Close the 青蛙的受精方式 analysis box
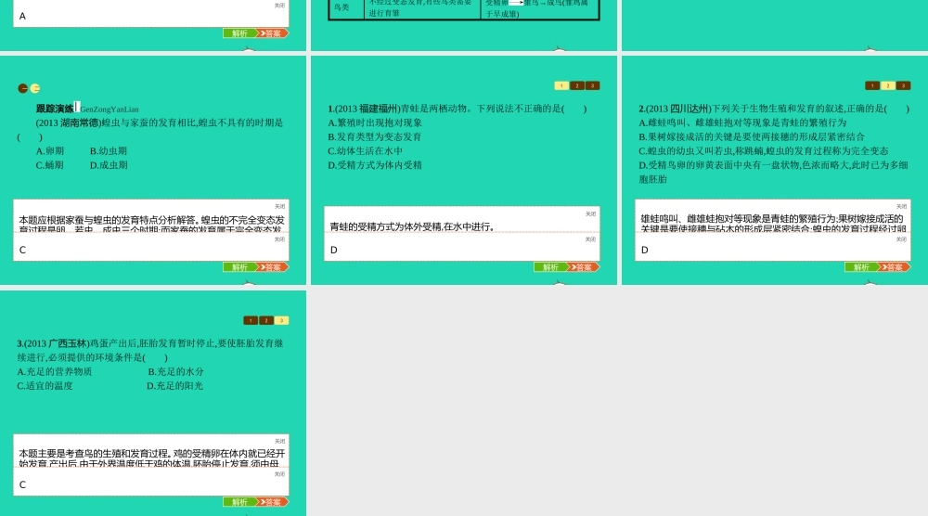 pos(590,214)
